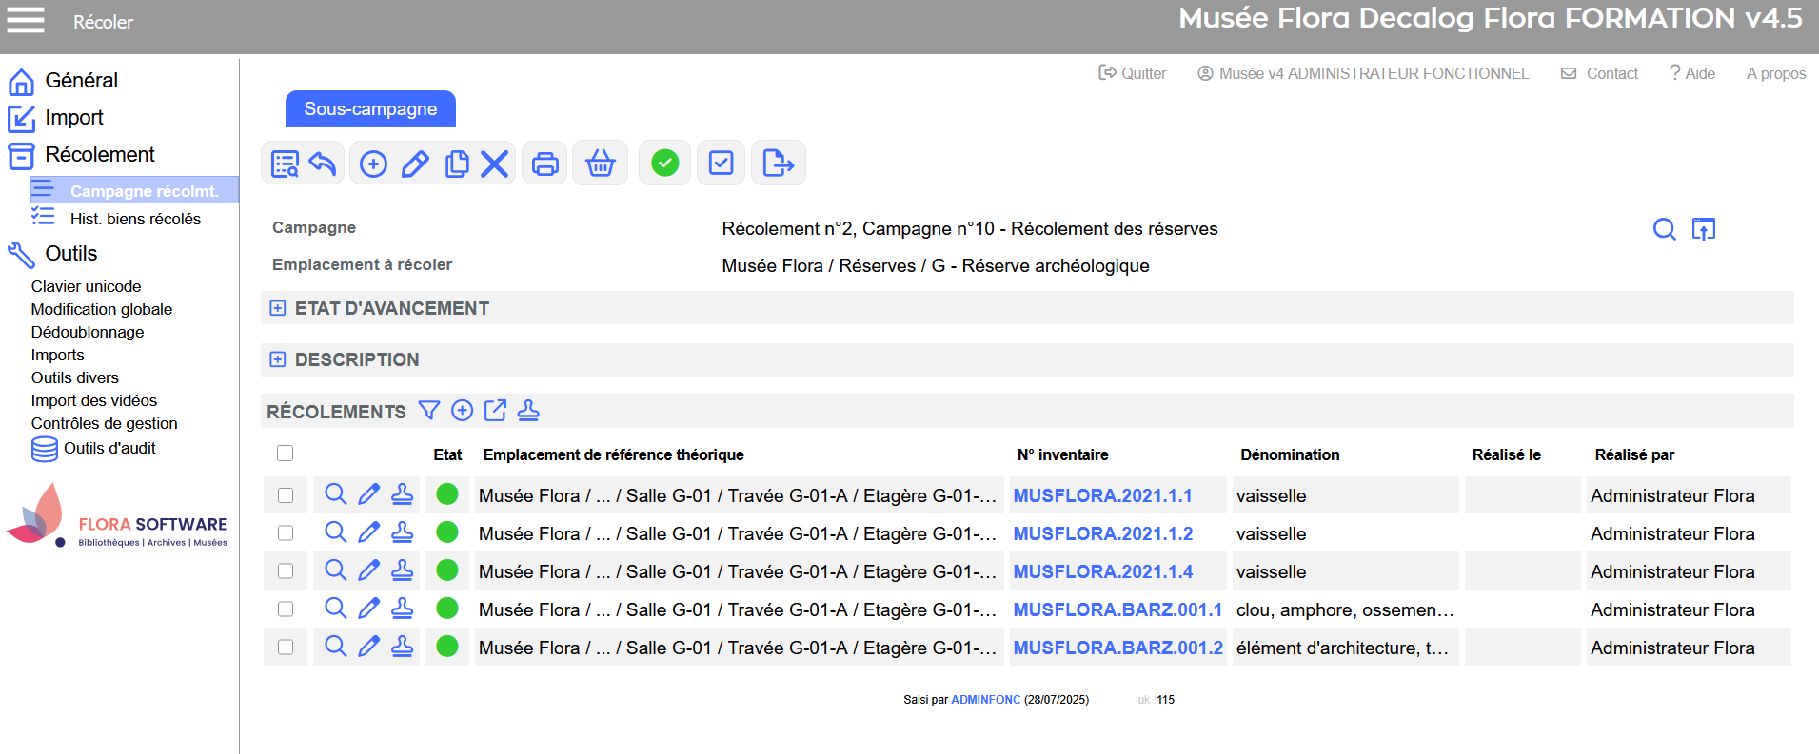Click the print icon in the toolbar

[544, 164]
